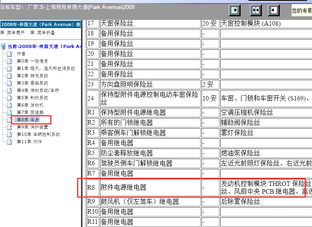This screenshot has width=312, height=227.
Task: Open 第6章 发动机
Action: (30, 105)
